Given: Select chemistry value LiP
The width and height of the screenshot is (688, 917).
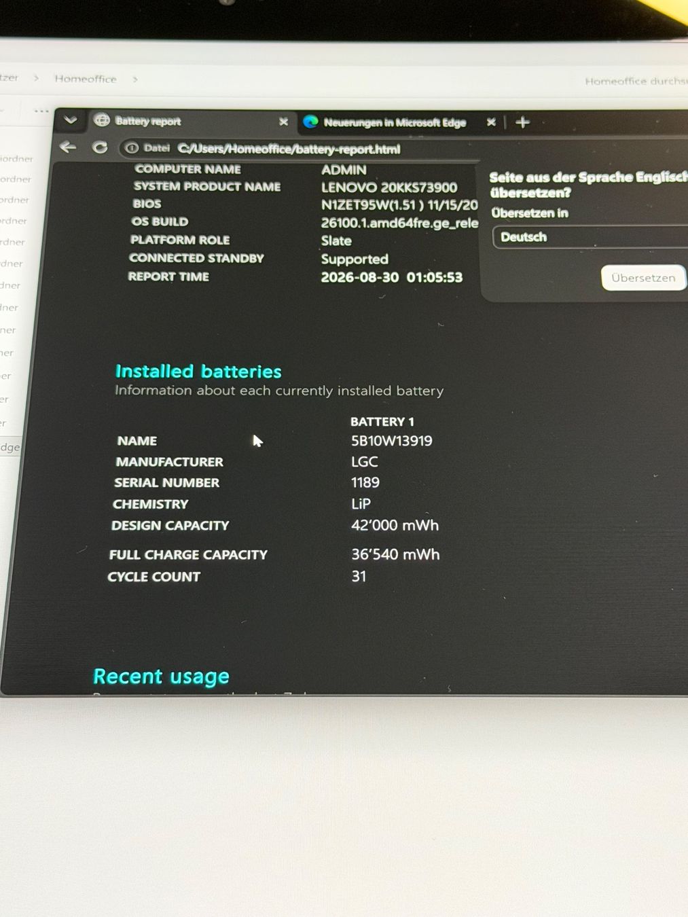Looking at the screenshot, I should tap(361, 503).
